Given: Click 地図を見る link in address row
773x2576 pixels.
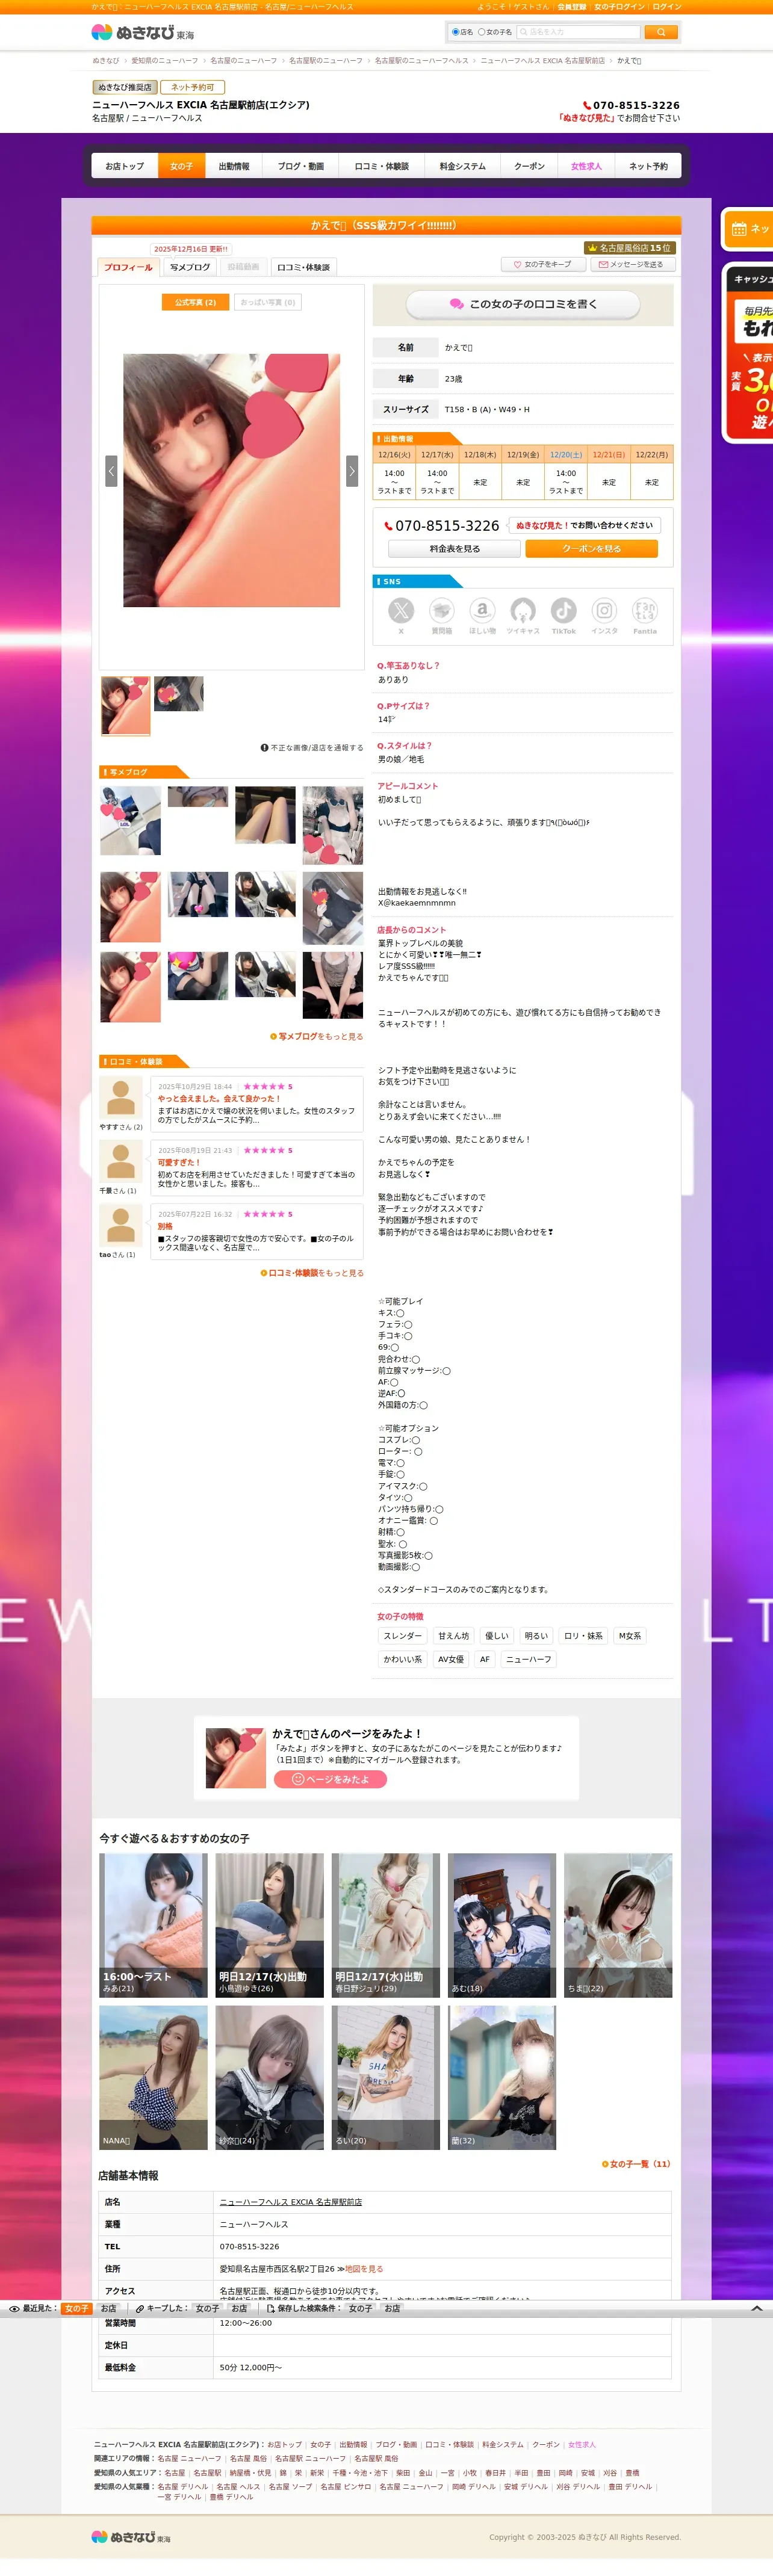Looking at the screenshot, I should 364,2269.
